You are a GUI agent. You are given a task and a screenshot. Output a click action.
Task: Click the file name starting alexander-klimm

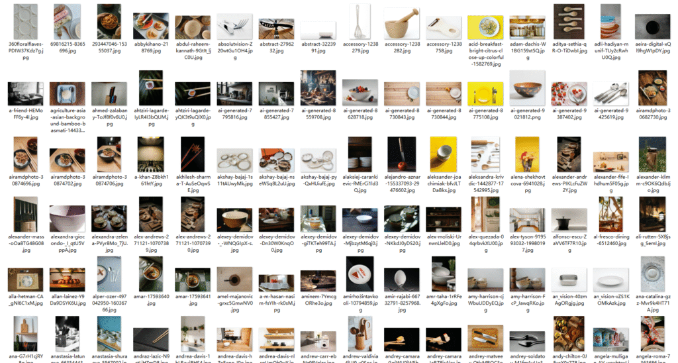pos(652,183)
